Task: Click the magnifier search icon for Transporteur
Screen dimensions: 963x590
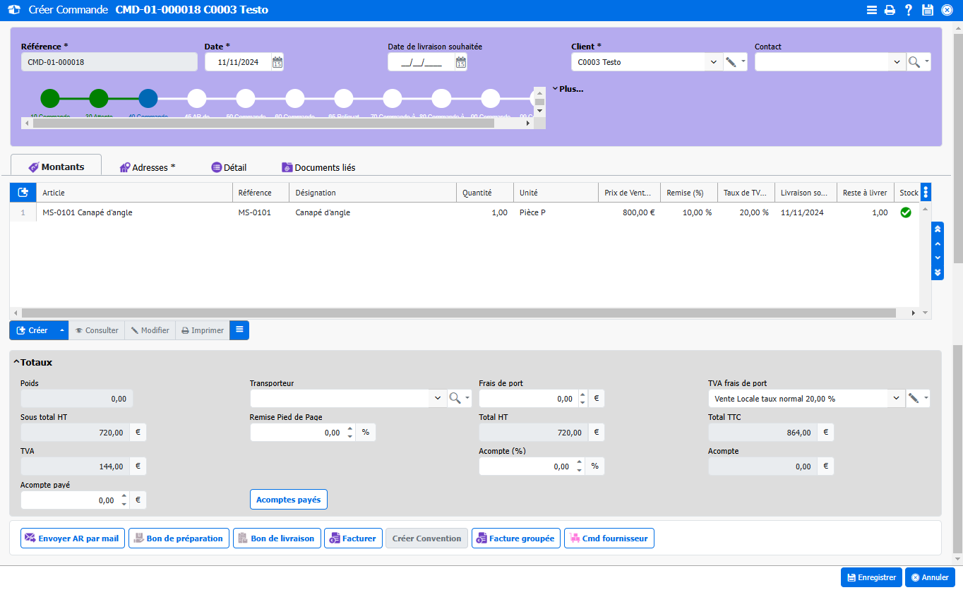Action: (455, 399)
